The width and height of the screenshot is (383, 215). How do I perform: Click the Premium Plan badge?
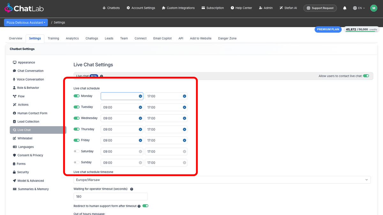point(328,29)
